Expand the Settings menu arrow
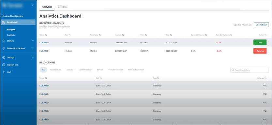 tap(33, 57)
